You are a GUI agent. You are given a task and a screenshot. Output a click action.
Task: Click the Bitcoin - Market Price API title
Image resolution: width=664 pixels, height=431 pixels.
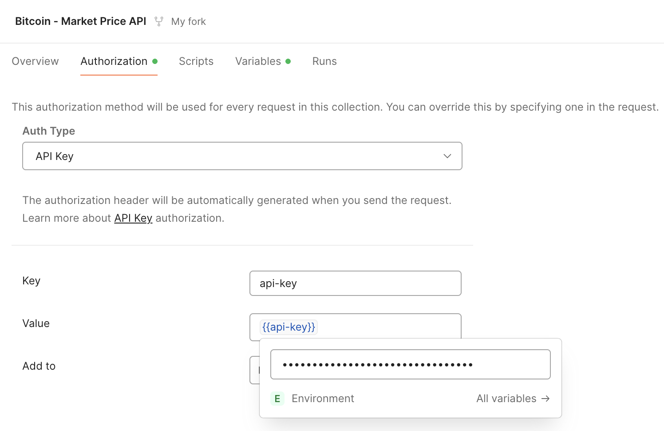[x=81, y=21]
